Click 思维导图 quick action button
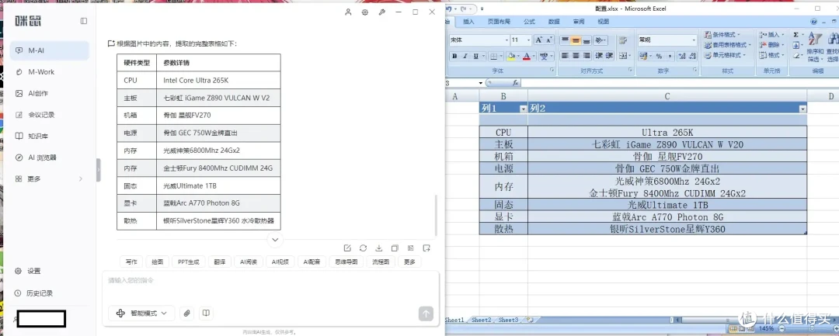 (x=345, y=262)
